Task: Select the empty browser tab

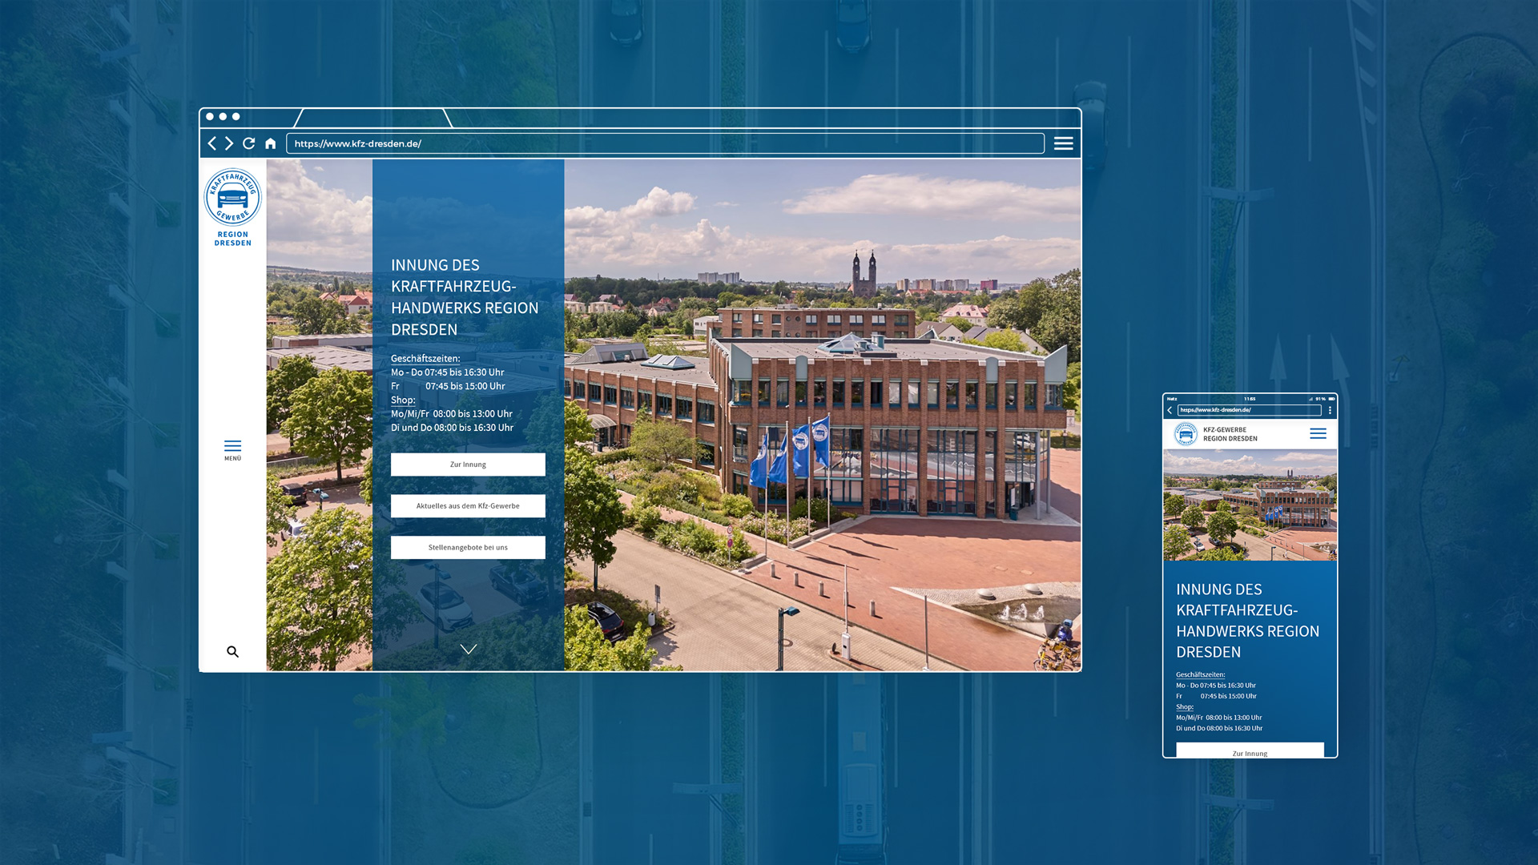Action: click(x=372, y=119)
